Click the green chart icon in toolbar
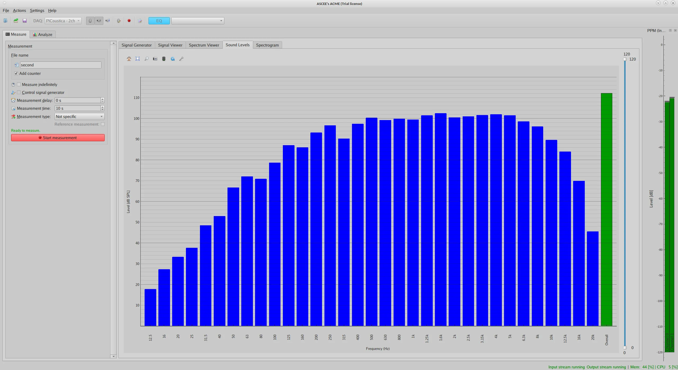This screenshot has height=370, width=678. (x=16, y=21)
